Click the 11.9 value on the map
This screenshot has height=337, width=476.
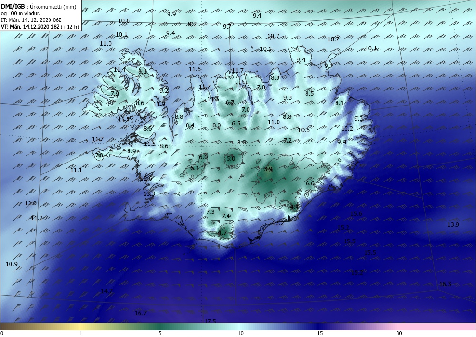159,104
